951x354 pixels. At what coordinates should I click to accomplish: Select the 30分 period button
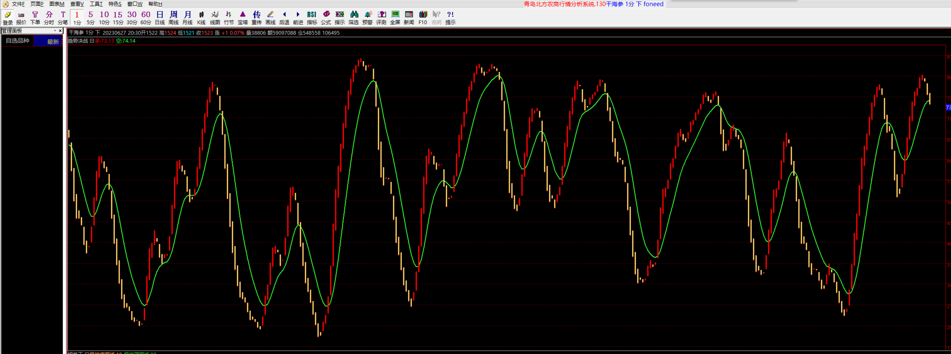132,18
